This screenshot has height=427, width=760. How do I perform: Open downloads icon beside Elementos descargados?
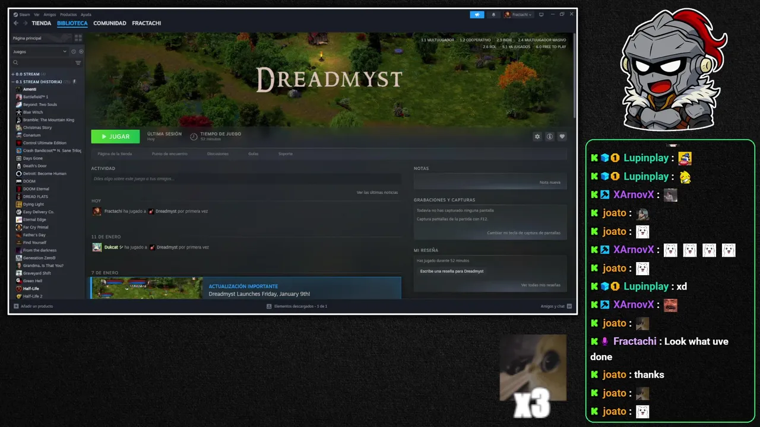click(x=269, y=306)
